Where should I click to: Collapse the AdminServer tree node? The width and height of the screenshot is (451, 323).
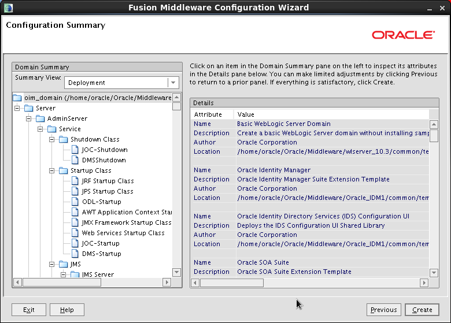click(x=29, y=118)
